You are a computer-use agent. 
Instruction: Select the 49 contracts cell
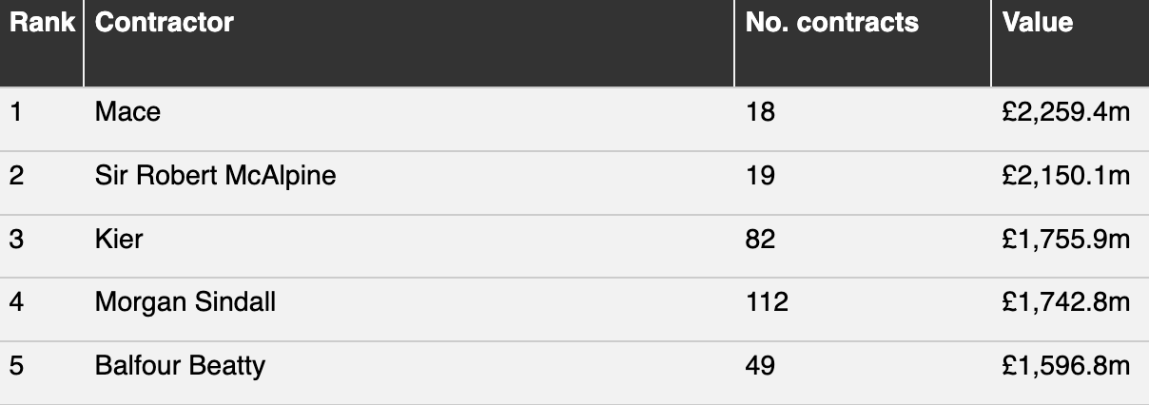[x=761, y=365]
